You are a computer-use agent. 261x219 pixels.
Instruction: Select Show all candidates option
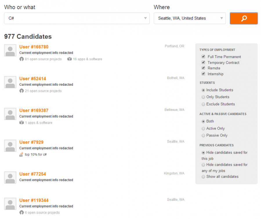(203, 176)
